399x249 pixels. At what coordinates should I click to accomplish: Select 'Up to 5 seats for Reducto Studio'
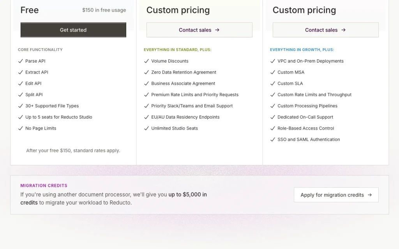[59, 117]
